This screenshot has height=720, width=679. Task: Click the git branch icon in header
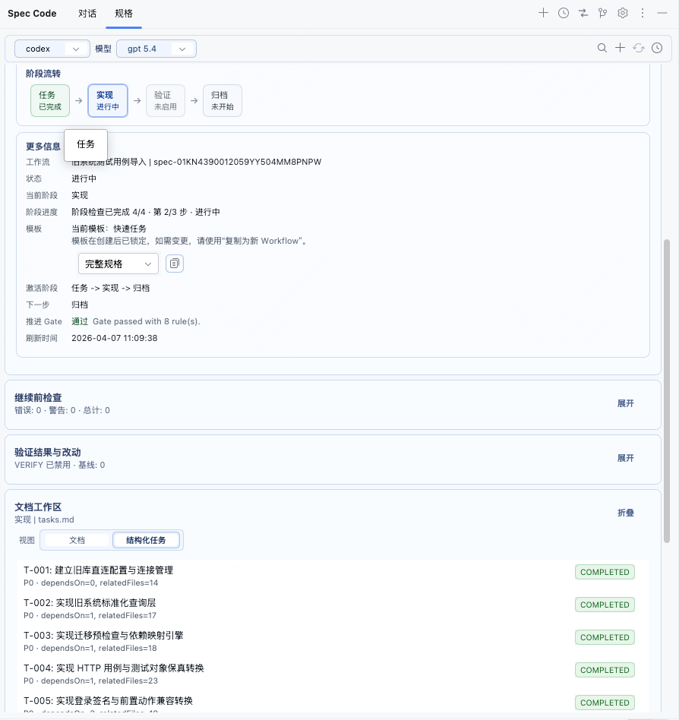pos(603,13)
